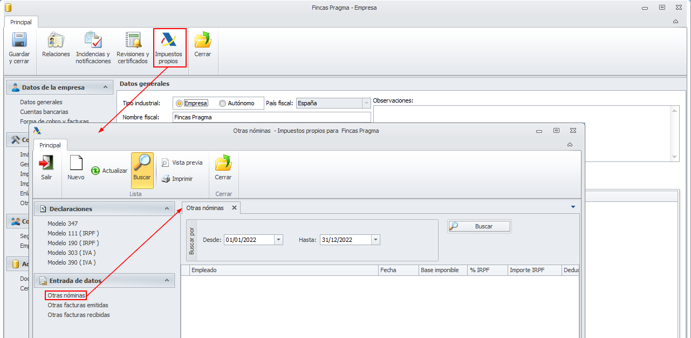The height and width of the screenshot is (338, 691).
Task: Click the Nombre fiscal input field
Action: point(272,117)
